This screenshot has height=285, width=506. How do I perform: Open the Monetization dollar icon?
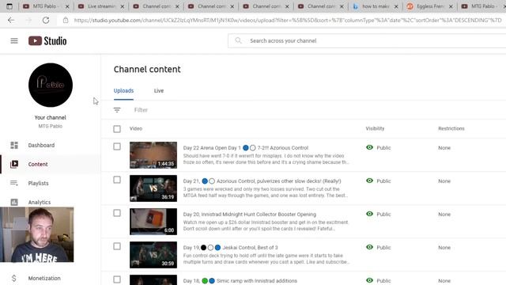14,278
